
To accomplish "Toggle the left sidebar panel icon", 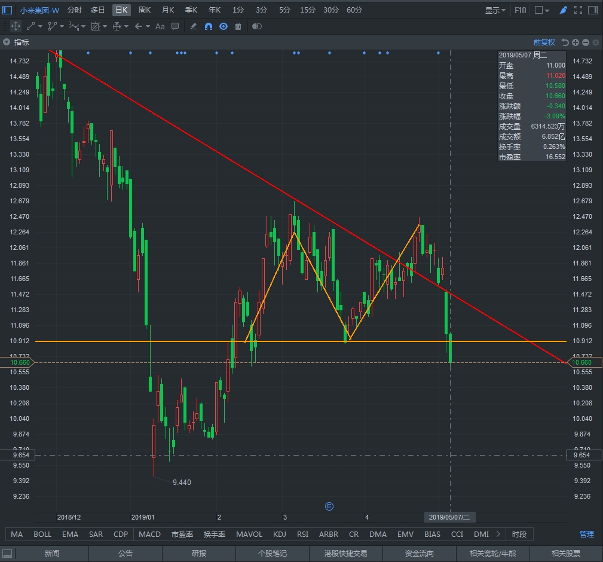I will click(x=7, y=10).
